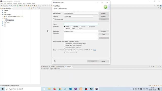
Task: Maximize the Project Explorer view
Action: 39,8
